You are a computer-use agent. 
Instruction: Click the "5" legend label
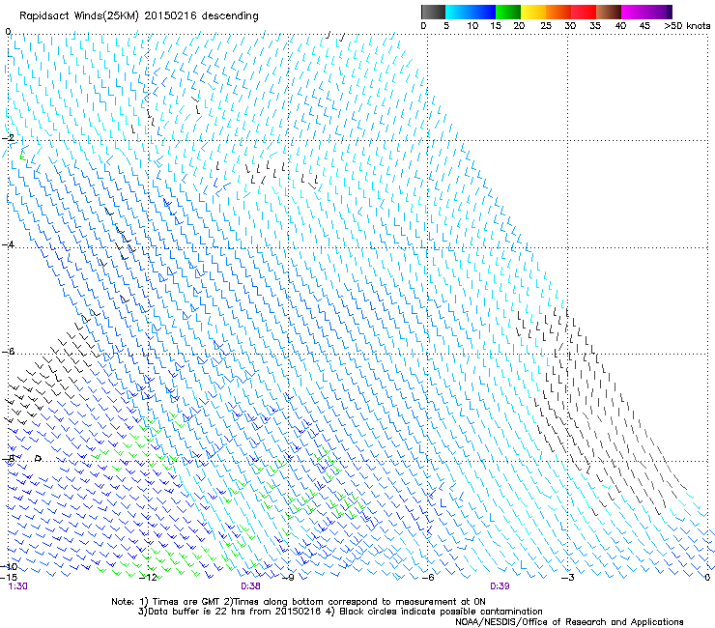pos(446,26)
